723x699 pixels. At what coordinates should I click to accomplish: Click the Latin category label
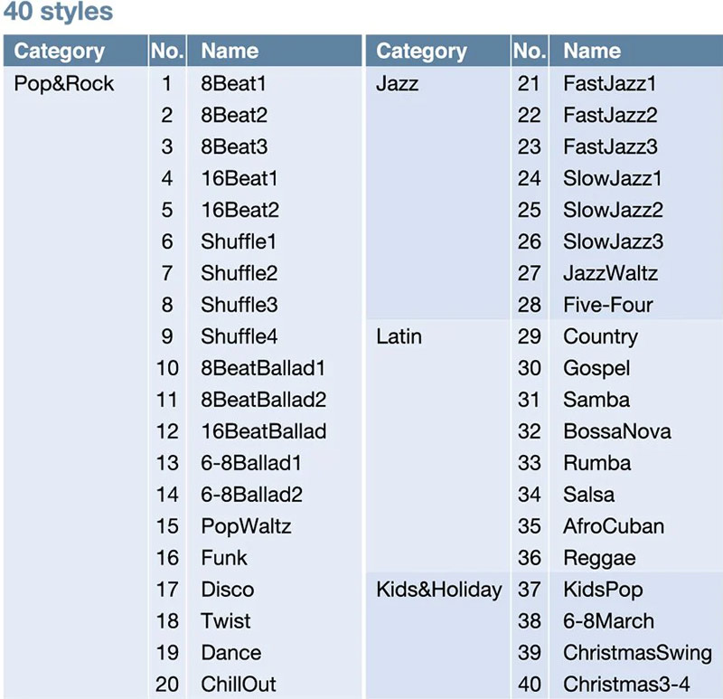399,336
